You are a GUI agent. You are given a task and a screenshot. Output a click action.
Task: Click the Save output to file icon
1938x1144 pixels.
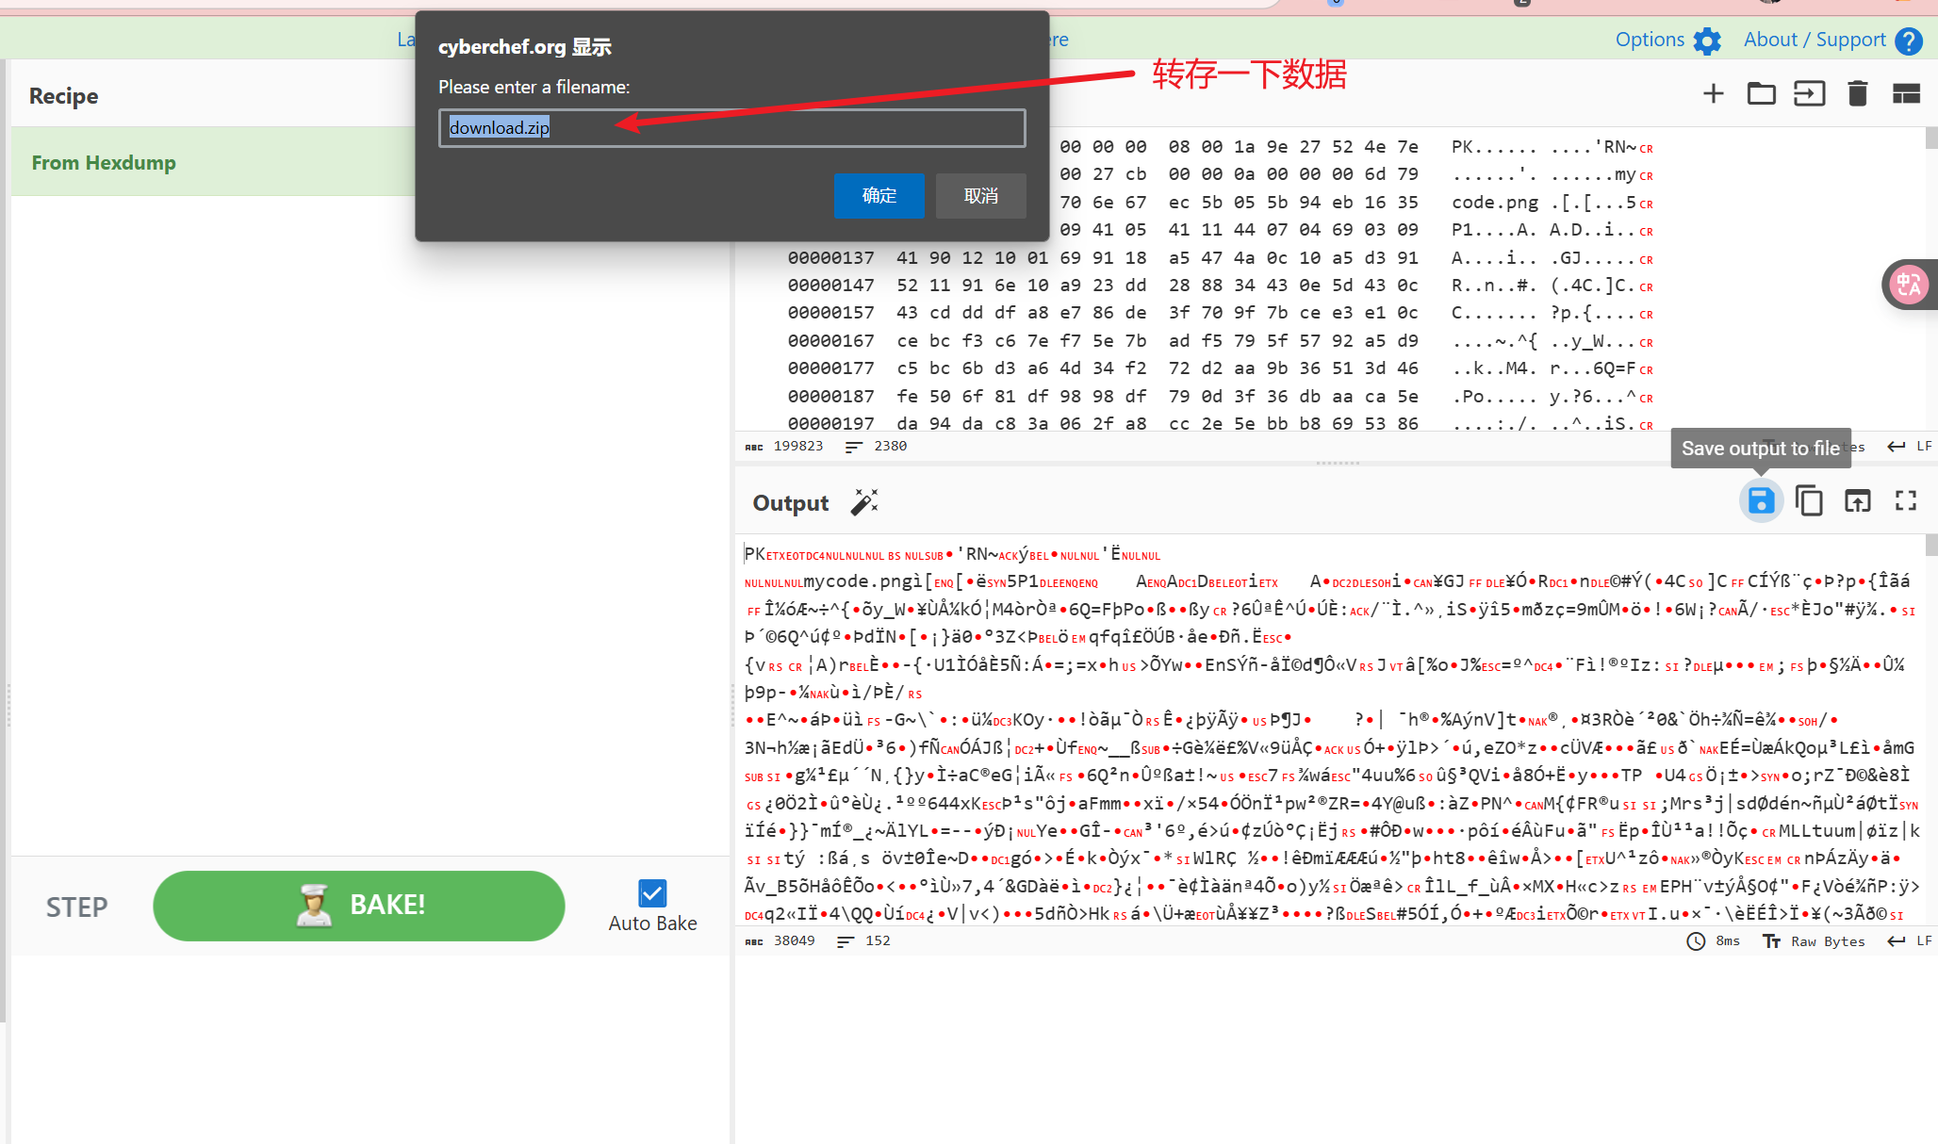tap(1760, 501)
